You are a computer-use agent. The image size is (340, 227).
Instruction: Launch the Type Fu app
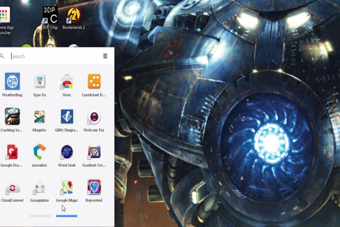point(40,81)
